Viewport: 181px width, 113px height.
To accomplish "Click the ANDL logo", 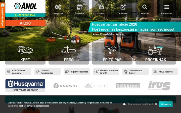I will [x=25, y=7].
